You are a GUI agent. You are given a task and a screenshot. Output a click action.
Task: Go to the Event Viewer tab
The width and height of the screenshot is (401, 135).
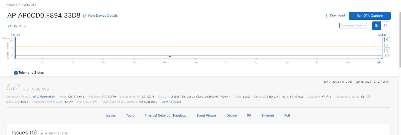(x=206, y=116)
